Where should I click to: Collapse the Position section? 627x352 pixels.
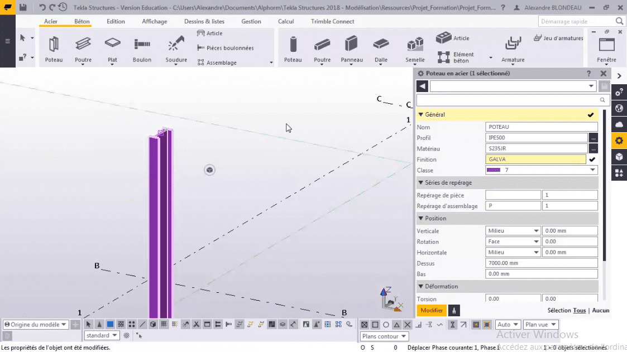[x=420, y=219]
